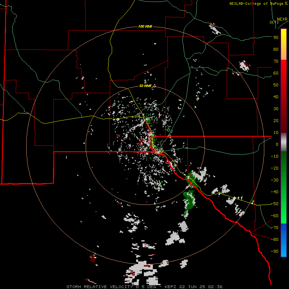Click the 60 value on velocity scale
Image resolution: width=289 pixels, height=289 pixels.
pos(276,73)
